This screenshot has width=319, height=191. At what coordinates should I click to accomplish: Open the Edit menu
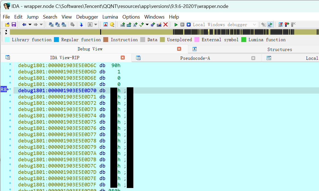coord(18,17)
